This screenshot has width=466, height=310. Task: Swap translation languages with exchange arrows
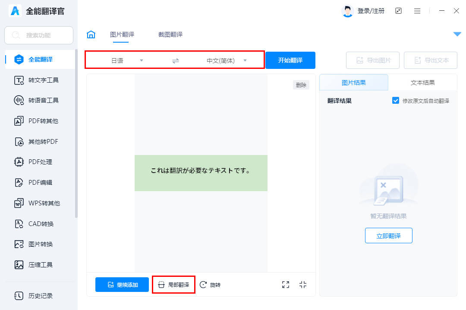(x=175, y=60)
